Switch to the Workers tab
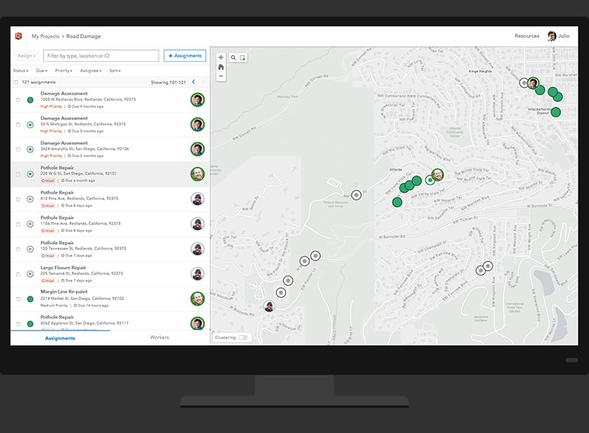Screen dimensions: 589x433 (x=159, y=338)
